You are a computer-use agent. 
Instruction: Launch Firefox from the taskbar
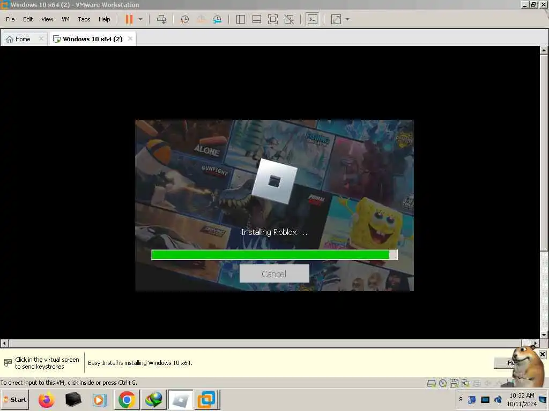(47, 400)
